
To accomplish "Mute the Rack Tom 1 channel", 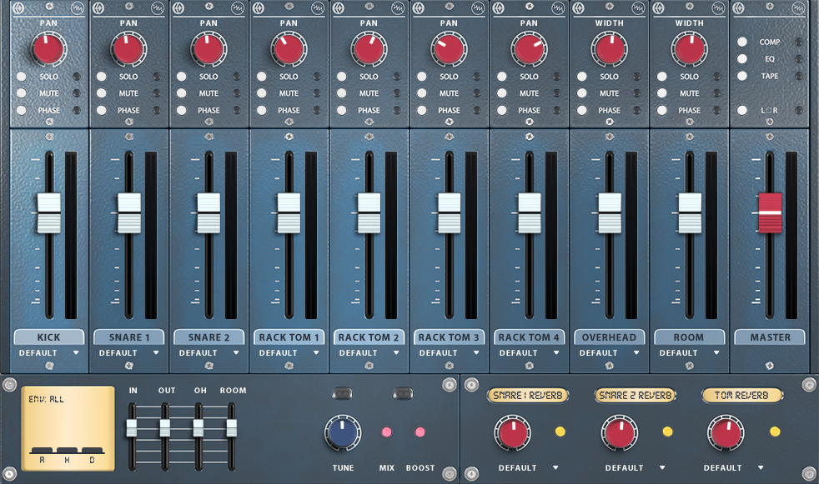I will 261,93.
